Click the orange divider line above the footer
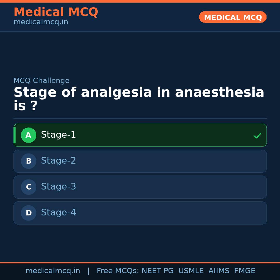 pos(140,262)
